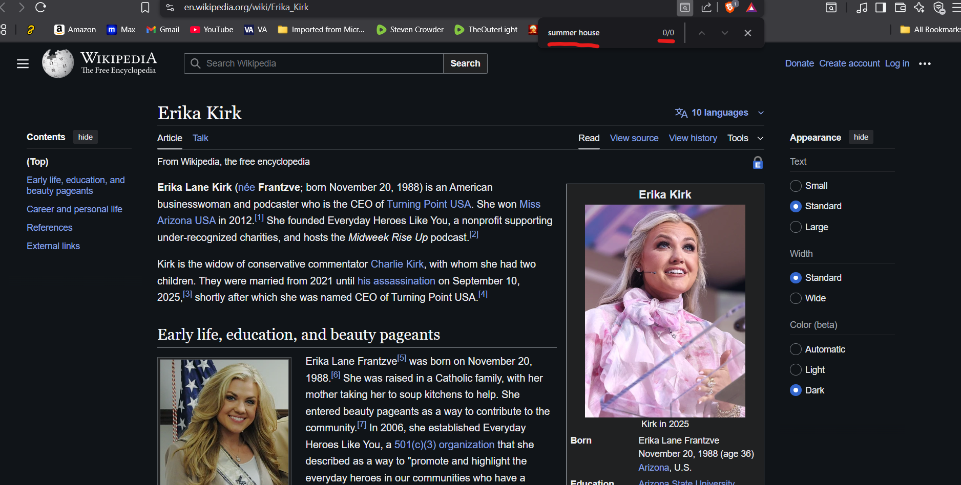The width and height of the screenshot is (961, 485).
Task: Open the Steven Crowder bookmark
Action: (x=410, y=30)
